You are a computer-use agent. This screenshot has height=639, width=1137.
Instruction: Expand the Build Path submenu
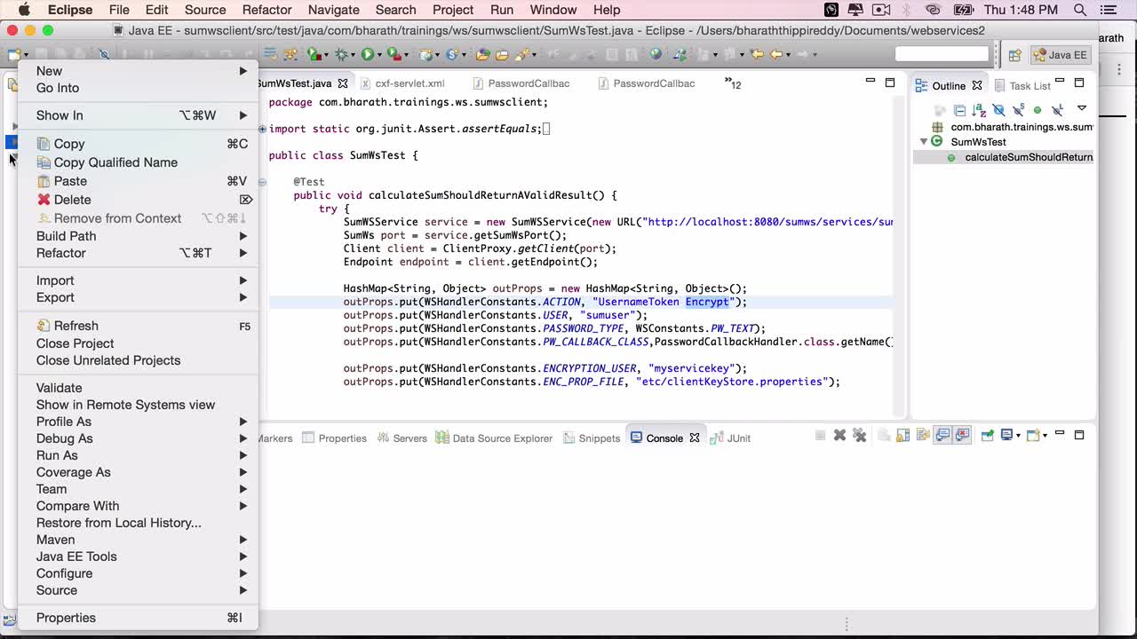click(138, 236)
